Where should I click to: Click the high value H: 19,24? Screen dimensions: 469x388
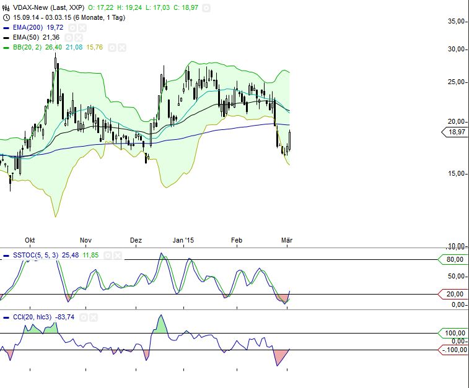click(129, 7)
